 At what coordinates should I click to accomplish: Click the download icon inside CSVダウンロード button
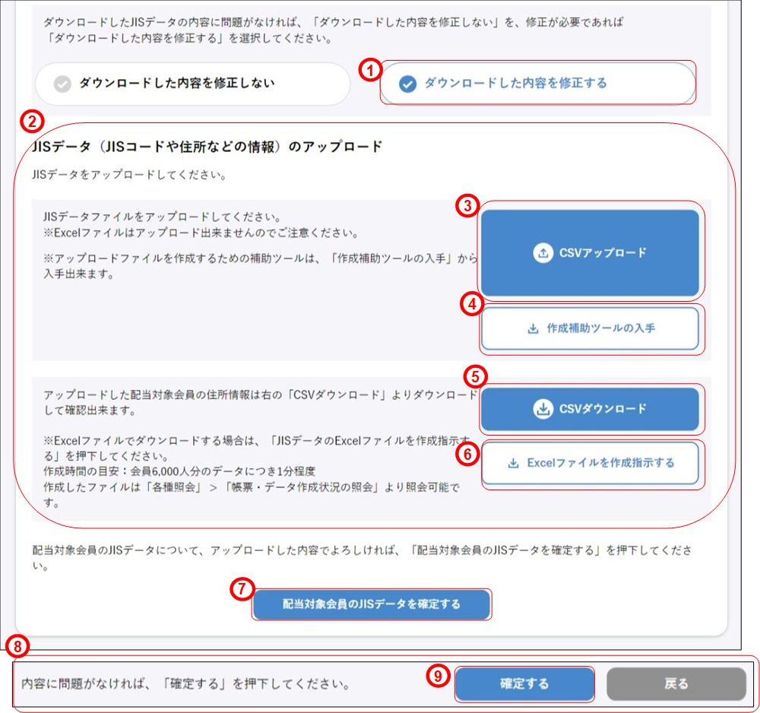[542, 409]
